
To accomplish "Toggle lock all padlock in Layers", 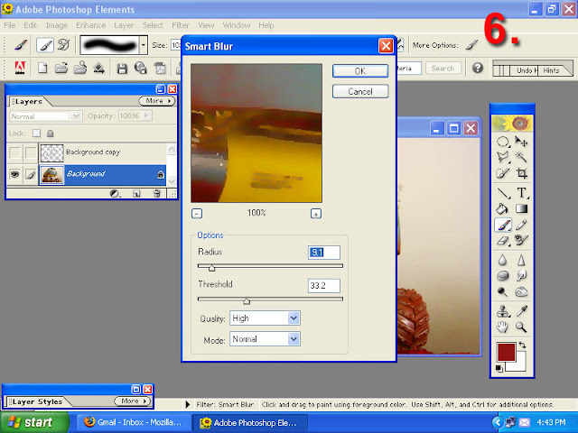I will click(x=51, y=134).
